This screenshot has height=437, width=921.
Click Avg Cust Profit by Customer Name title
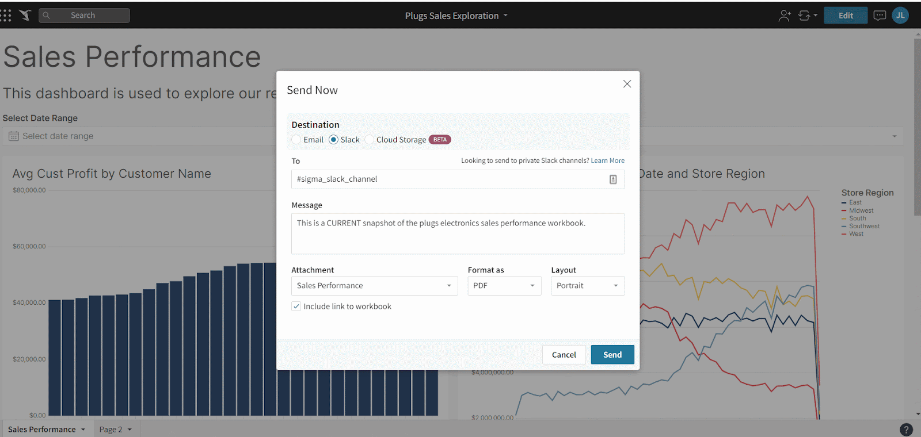tap(112, 174)
